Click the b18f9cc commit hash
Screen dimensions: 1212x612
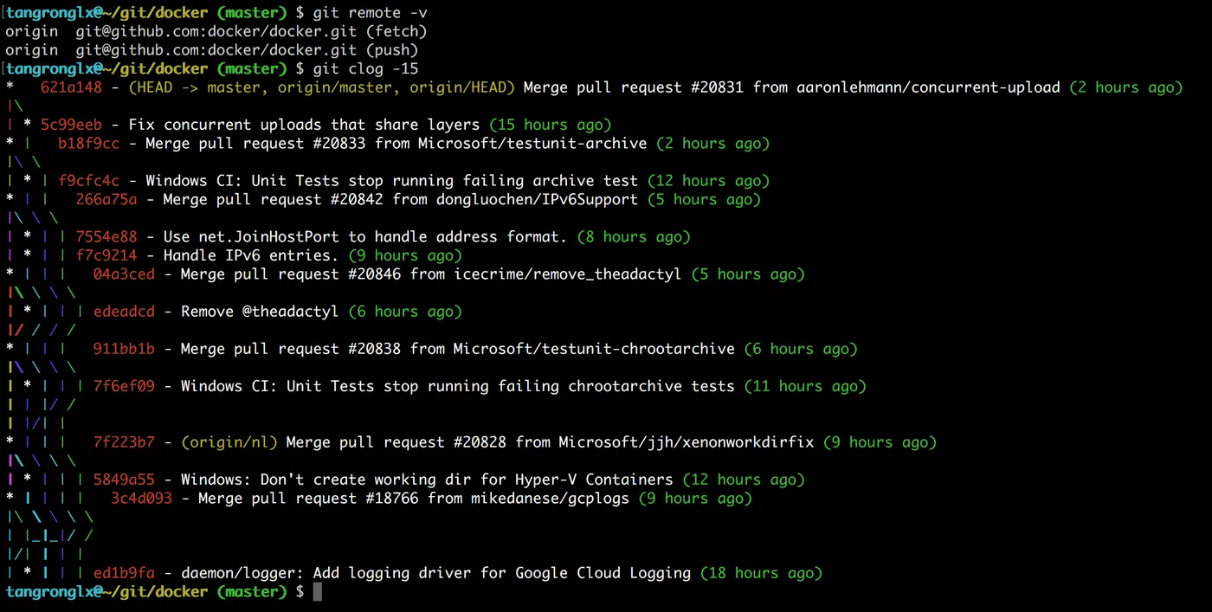88,144
